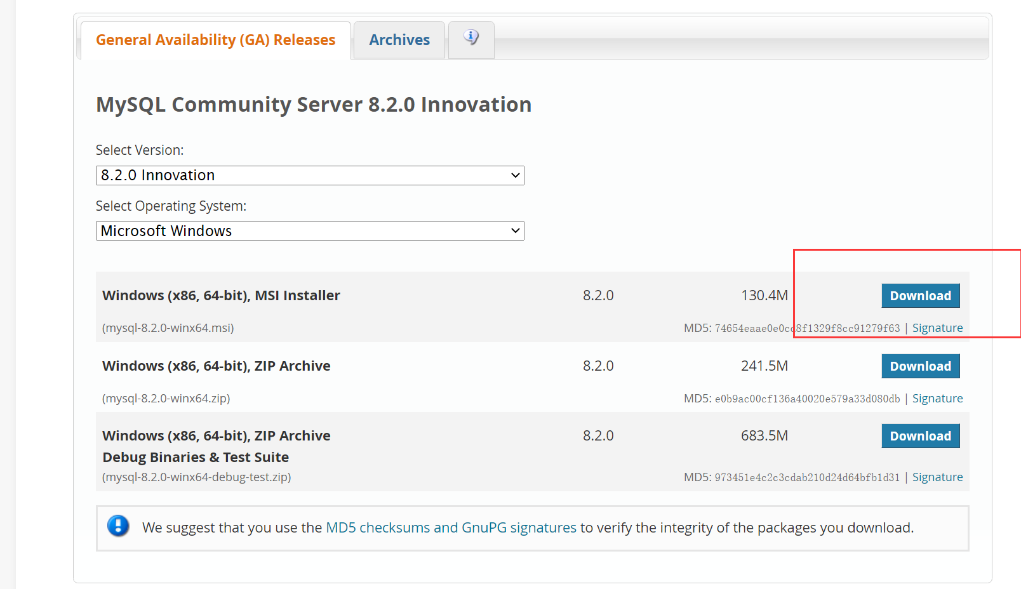Open the information tab icon
The image size is (1021, 589).
(x=471, y=38)
